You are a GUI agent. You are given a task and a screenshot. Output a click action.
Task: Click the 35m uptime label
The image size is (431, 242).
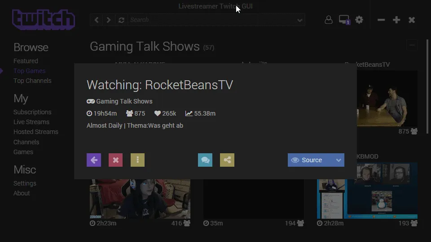[x=213, y=223]
